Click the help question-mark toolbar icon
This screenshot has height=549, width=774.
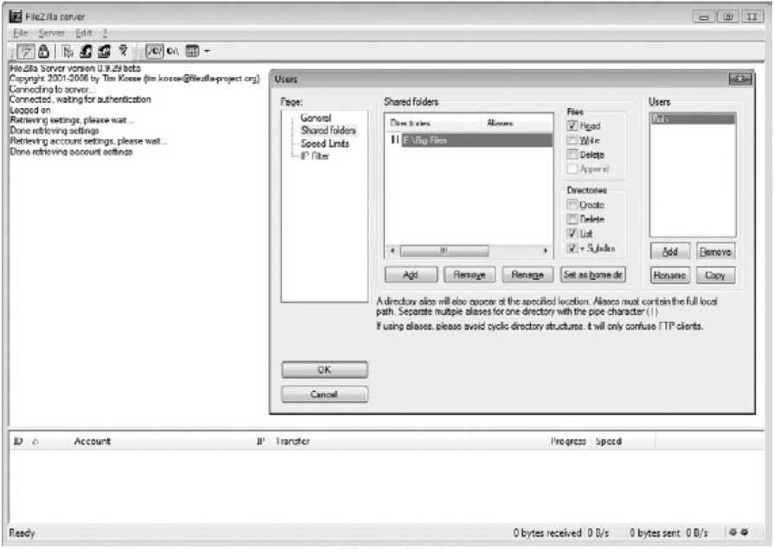[123, 50]
